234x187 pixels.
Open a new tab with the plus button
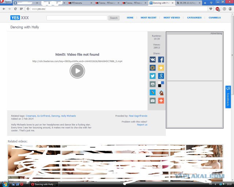(x=205, y=3)
